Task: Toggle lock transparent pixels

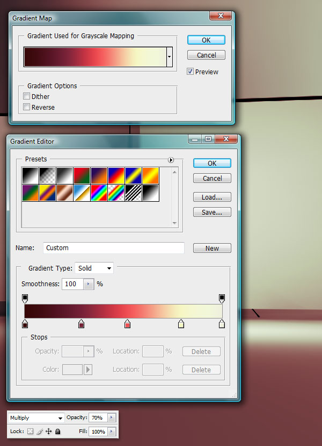Action: [x=30, y=431]
